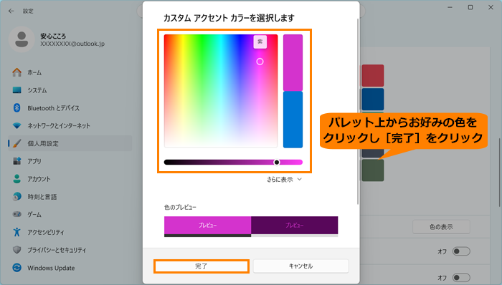The image size is (502, 285).
Task: Open アクセシビリティ label in the sidebar
Action: click(x=46, y=232)
